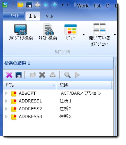Save the search results list using floppy icon
The image size is (126, 145).
pos(19,75)
